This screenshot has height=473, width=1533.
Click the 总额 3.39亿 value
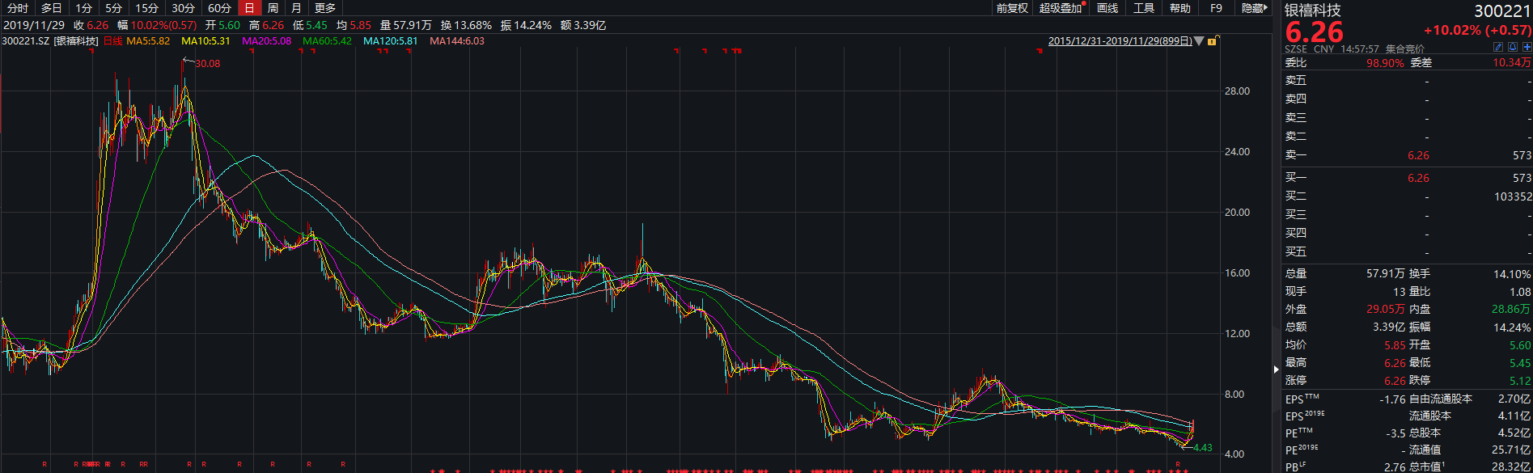click(x=1389, y=327)
